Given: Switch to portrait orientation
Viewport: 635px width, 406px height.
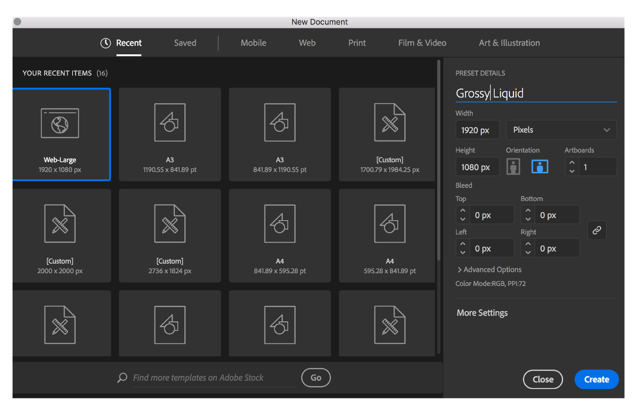Looking at the screenshot, I should pyautogui.click(x=513, y=167).
